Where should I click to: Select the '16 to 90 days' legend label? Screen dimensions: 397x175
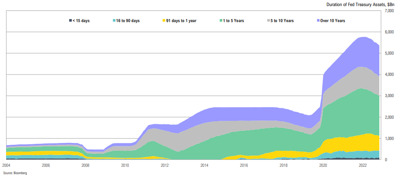tap(128, 21)
